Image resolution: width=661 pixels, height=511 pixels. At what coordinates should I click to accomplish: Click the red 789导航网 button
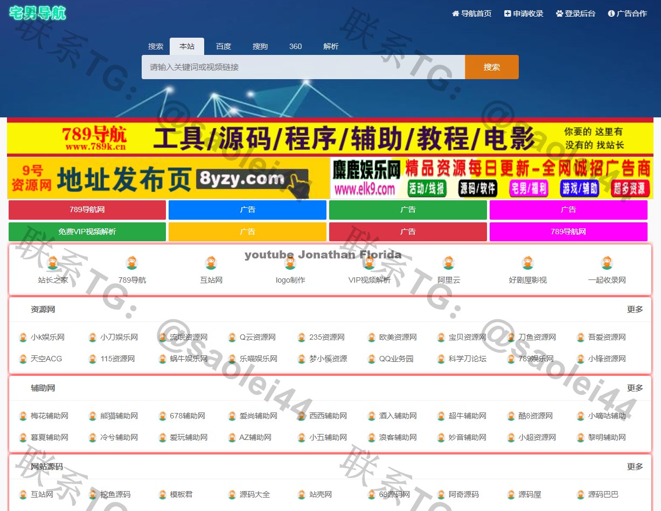(87, 210)
